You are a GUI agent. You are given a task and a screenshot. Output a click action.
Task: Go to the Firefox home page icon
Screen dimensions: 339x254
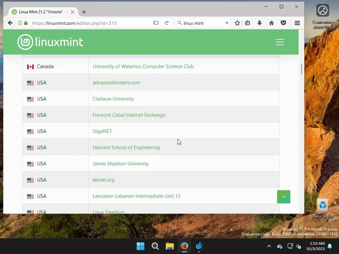(271, 23)
